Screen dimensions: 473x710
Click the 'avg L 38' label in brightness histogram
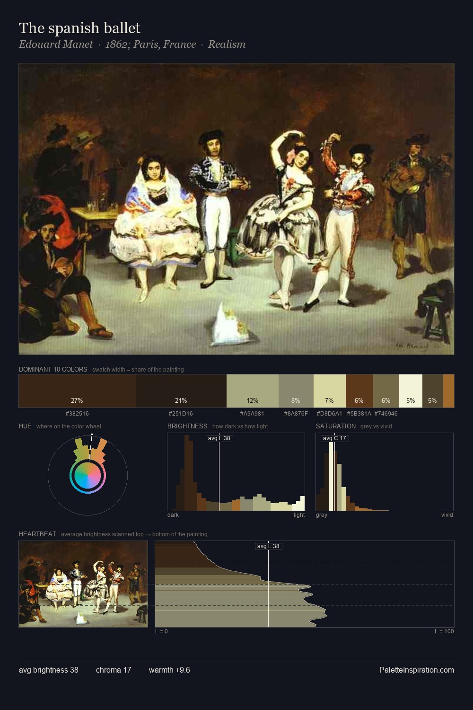coord(219,438)
